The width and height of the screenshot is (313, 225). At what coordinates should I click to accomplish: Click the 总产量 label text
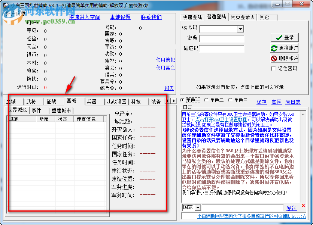[124, 113]
